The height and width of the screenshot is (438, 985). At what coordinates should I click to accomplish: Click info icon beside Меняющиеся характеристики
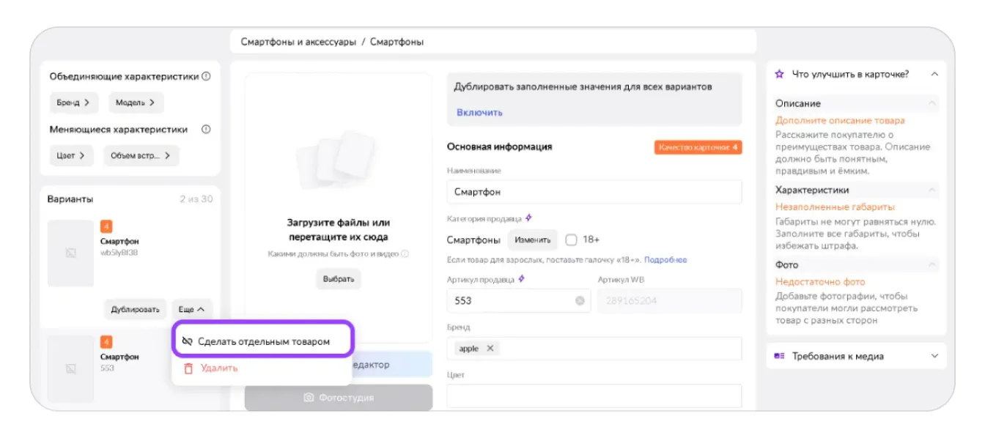(x=206, y=130)
